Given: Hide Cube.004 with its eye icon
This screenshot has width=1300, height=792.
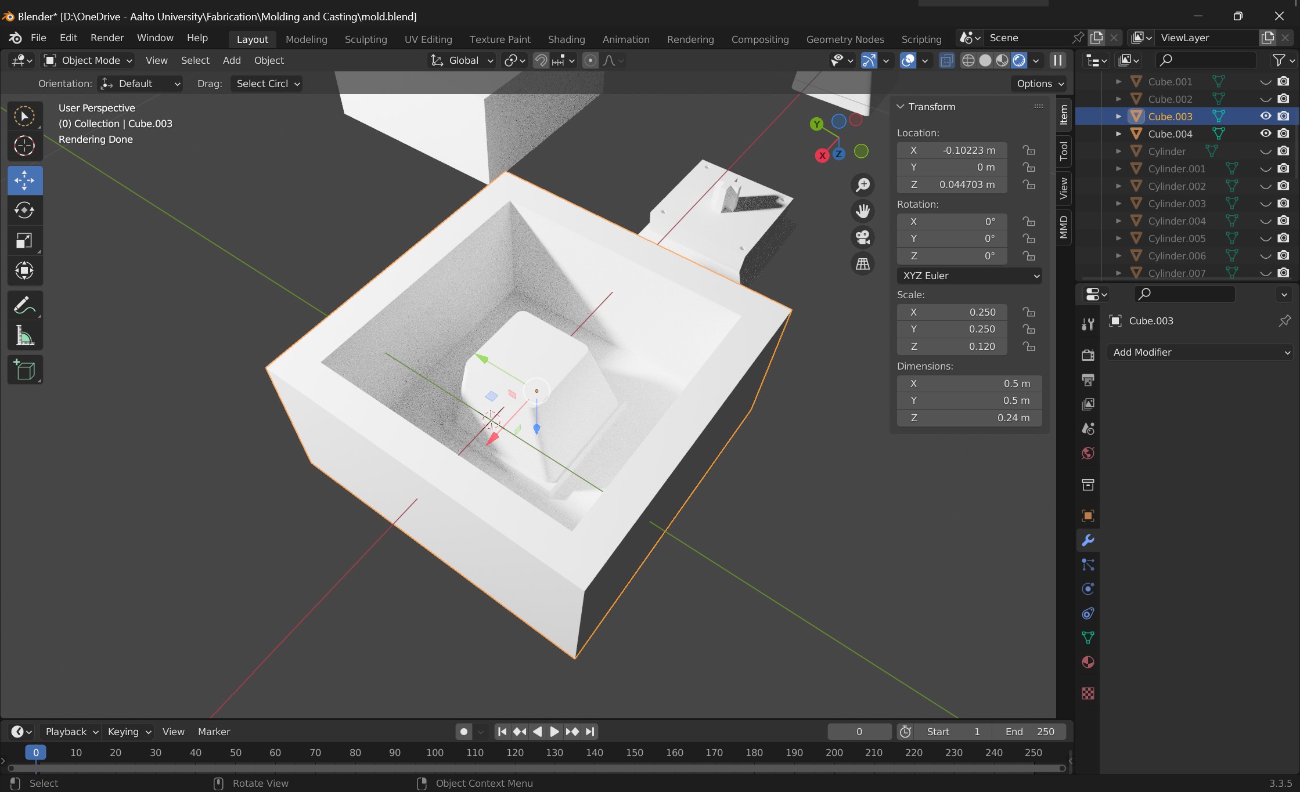Looking at the screenshot, I should point(1266,133).
